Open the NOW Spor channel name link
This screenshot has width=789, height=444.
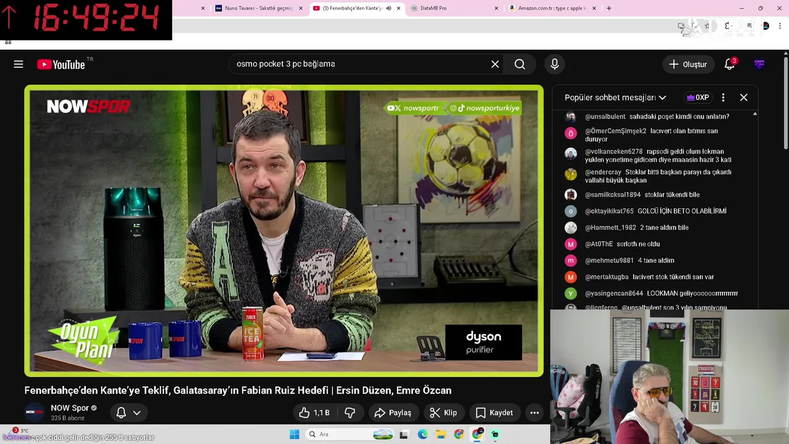point(70,408)
